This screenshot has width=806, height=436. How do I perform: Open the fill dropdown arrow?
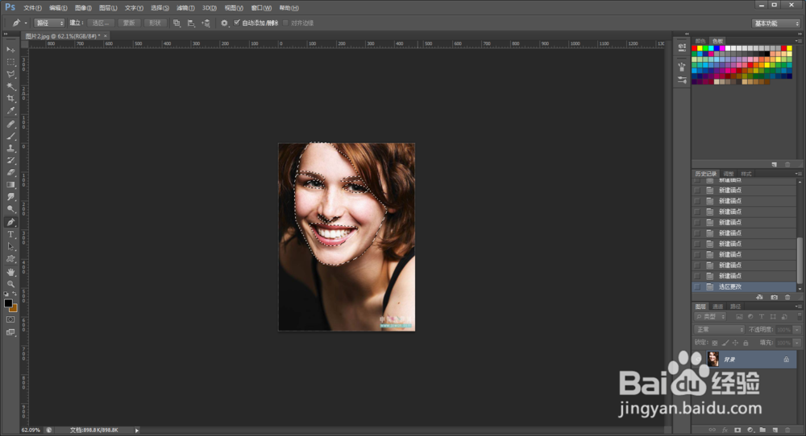[797, 343]
